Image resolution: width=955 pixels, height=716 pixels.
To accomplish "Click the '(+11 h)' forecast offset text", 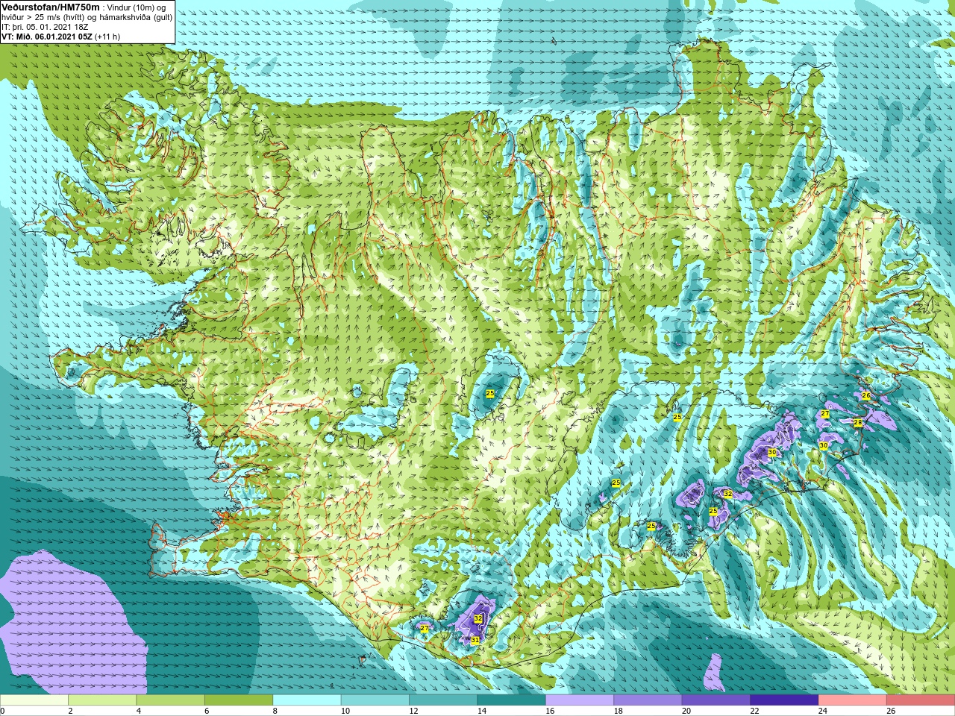I will (x=107, y=37).
